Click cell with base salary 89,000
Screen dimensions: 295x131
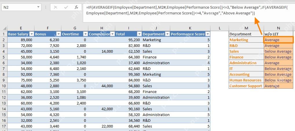[x=21, y=40]
